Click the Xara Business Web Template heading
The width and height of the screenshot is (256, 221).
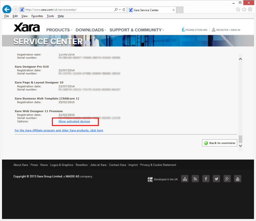click(x=47, y=98)
